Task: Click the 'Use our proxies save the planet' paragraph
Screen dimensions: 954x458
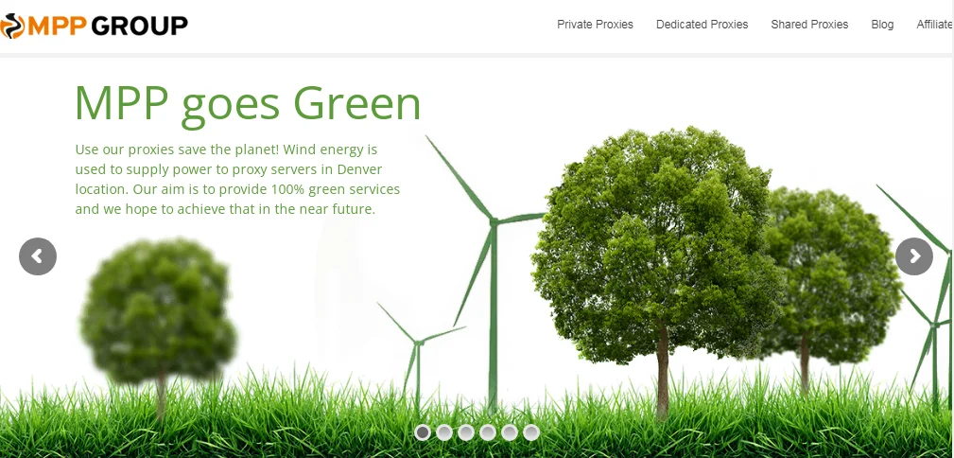Action: (x=237, y=179)
